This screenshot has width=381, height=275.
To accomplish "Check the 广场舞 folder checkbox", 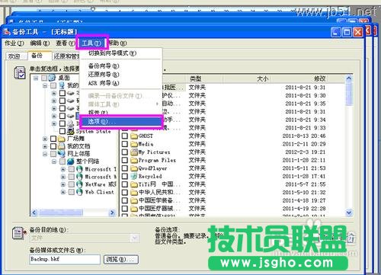I will pos(53,139).
